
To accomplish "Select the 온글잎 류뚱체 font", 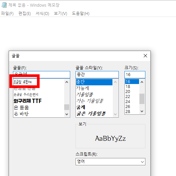I will (x=23, y=82).
